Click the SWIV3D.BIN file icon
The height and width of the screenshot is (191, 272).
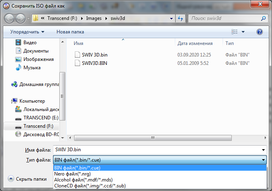[x=77, y=63]
